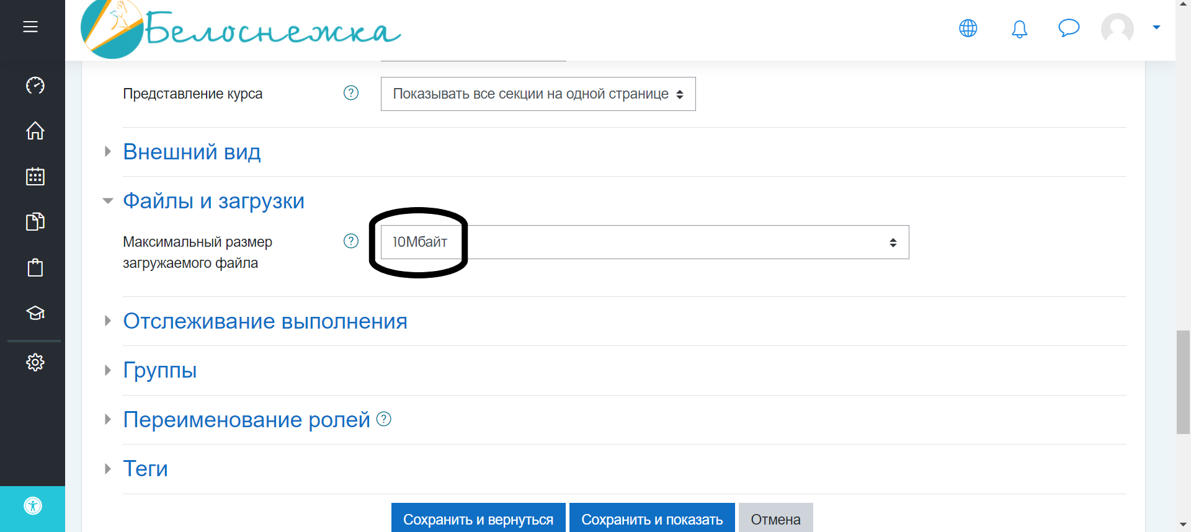
Task: Click the Сохранить и вернуться button
Action: tap(478, 518)
